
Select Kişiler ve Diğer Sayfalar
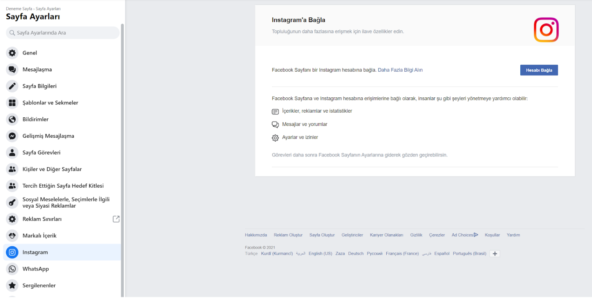tap(62, 169)
